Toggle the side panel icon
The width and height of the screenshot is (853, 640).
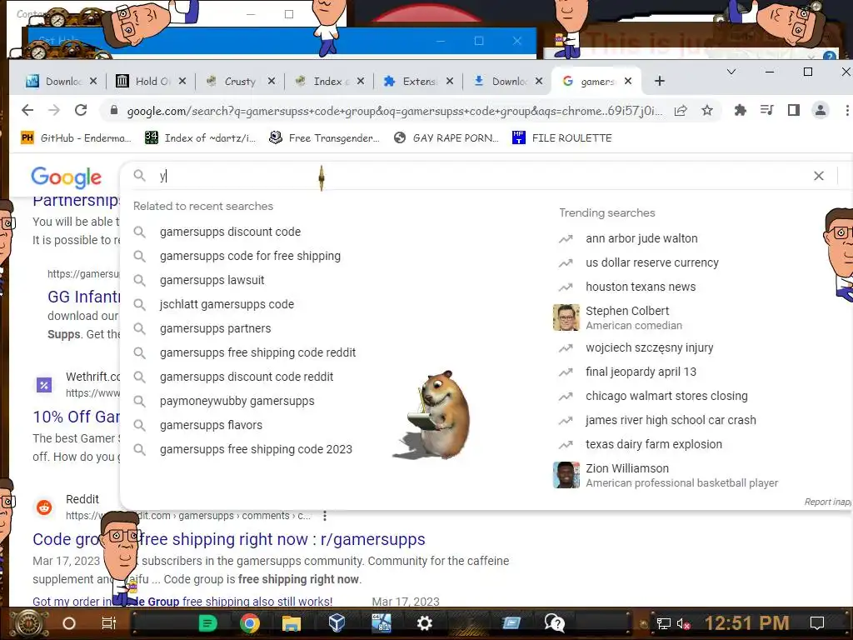pyautogui.click(x=794, y=111)
